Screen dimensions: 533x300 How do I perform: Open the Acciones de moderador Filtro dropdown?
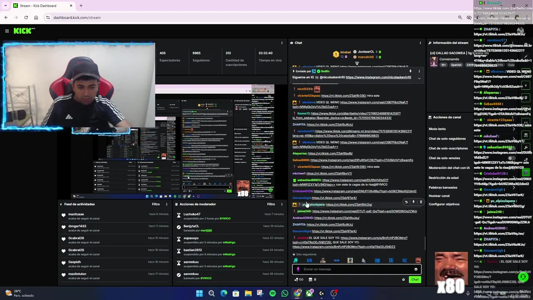(x=271, y=204)
